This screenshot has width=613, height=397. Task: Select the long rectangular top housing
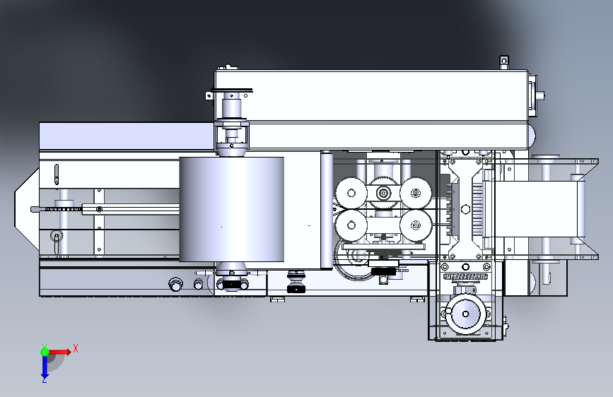pos(371,96)
